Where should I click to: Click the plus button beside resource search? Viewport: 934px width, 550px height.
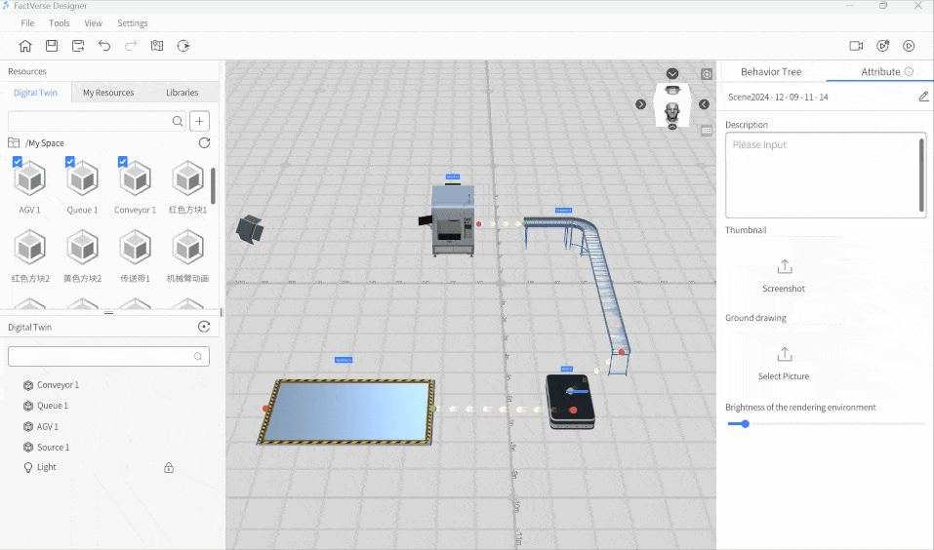coord(199,121)
